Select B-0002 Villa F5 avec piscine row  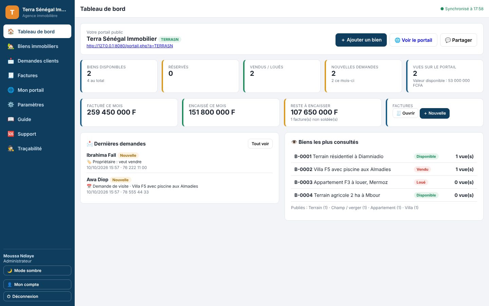click(384, 169)
